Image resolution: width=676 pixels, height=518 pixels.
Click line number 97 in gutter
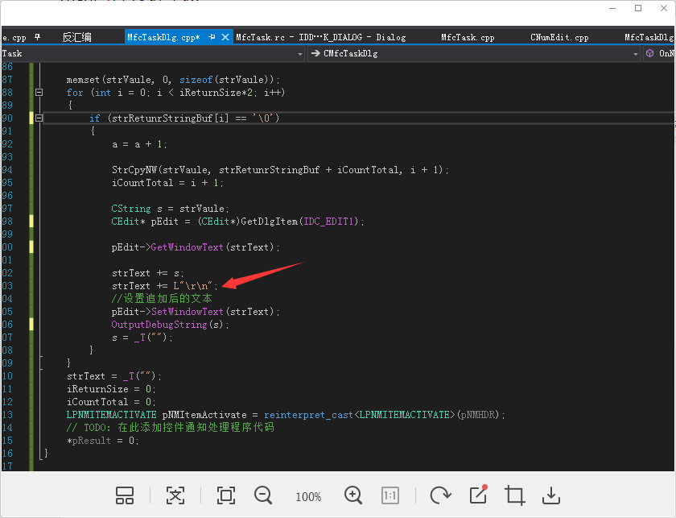(7, 209)
